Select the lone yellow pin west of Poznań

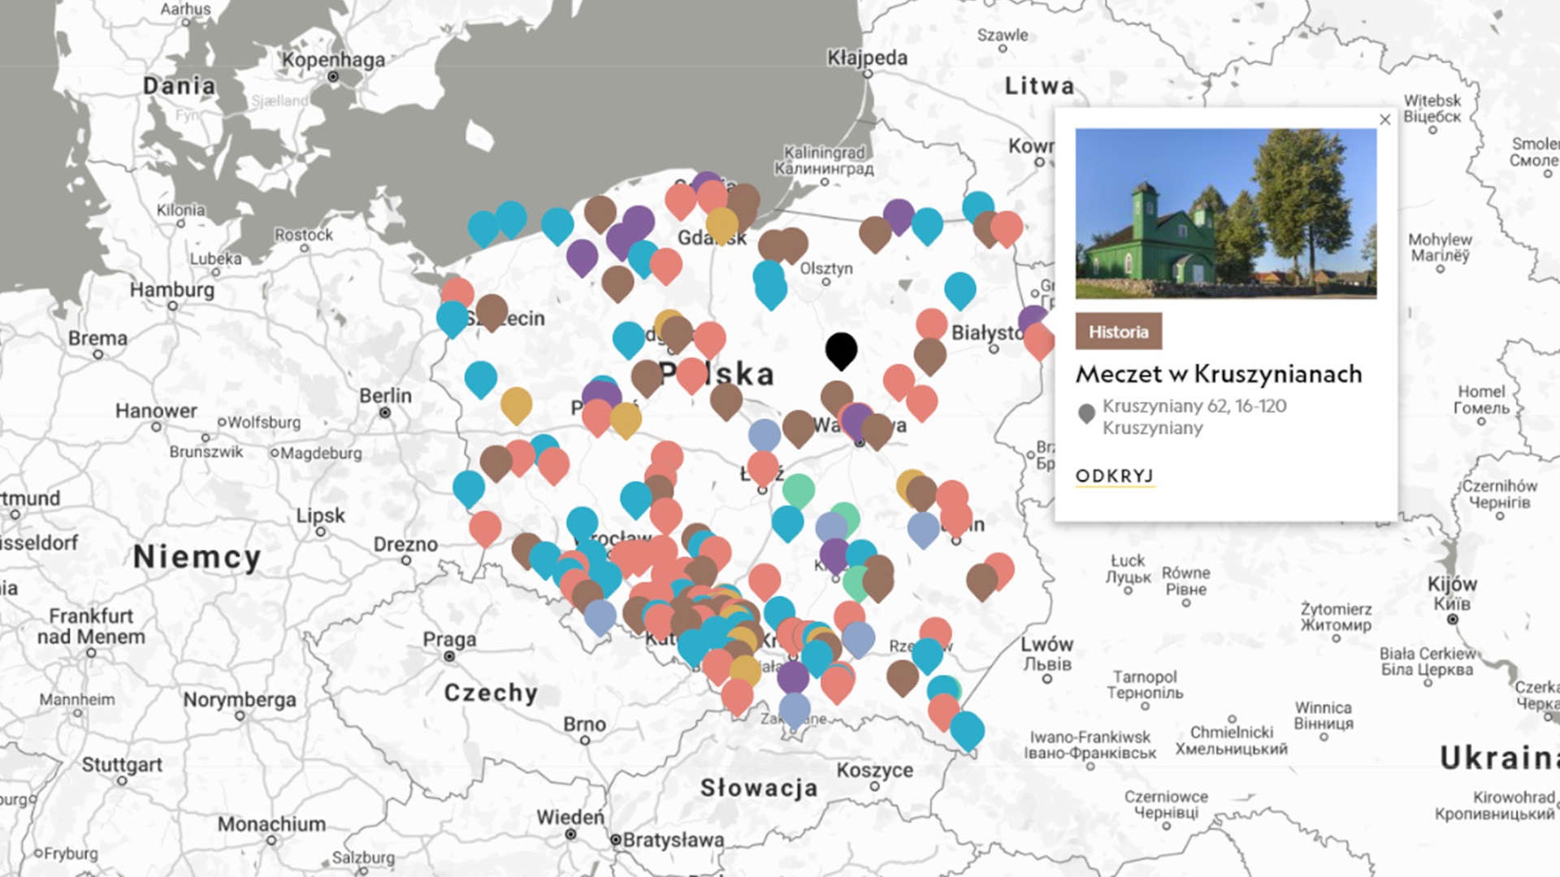(x=516, y=403)
